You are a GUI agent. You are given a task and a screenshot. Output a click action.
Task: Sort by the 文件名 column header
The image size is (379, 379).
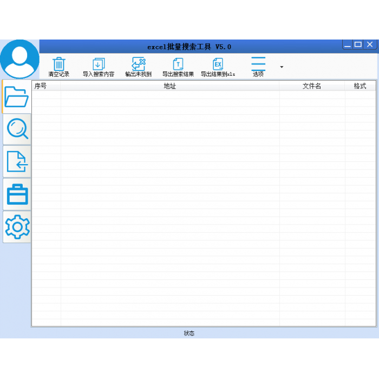pos(312,86)
